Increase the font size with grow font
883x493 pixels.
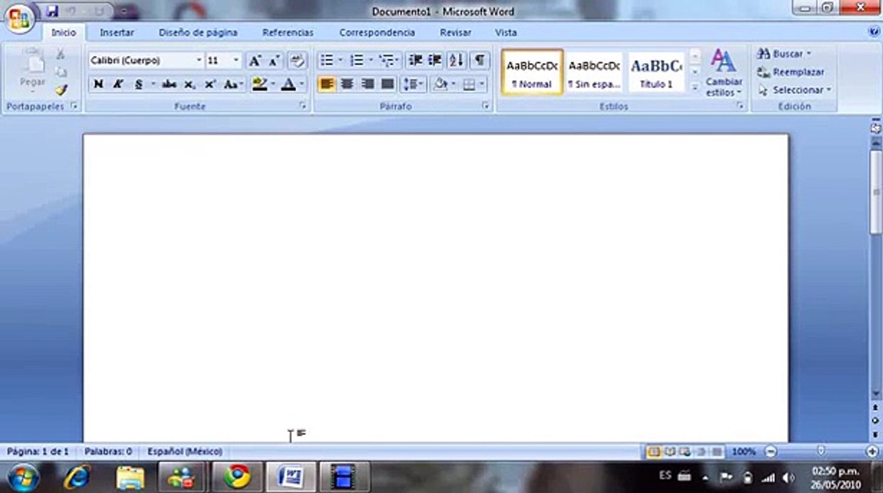[255, 60]
